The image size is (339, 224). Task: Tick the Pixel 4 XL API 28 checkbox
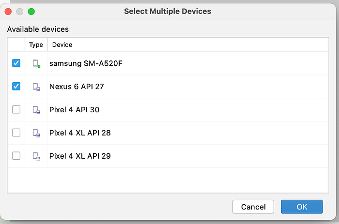[16, 133]
